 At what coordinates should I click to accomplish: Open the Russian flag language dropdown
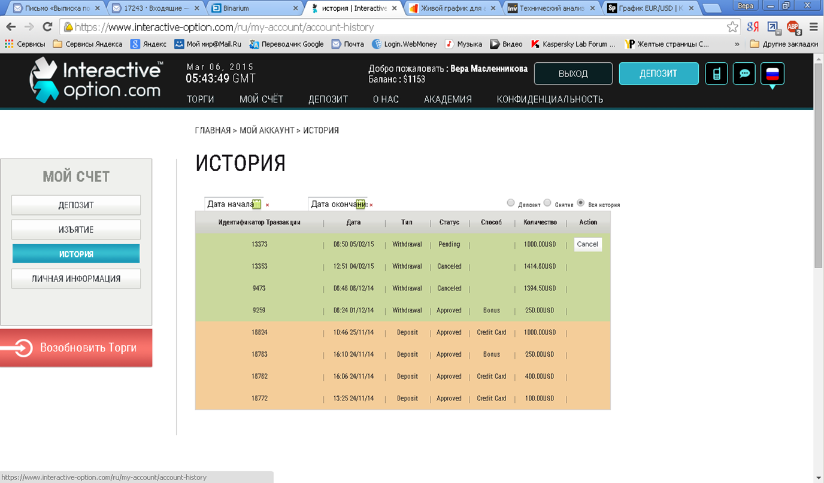772,74
